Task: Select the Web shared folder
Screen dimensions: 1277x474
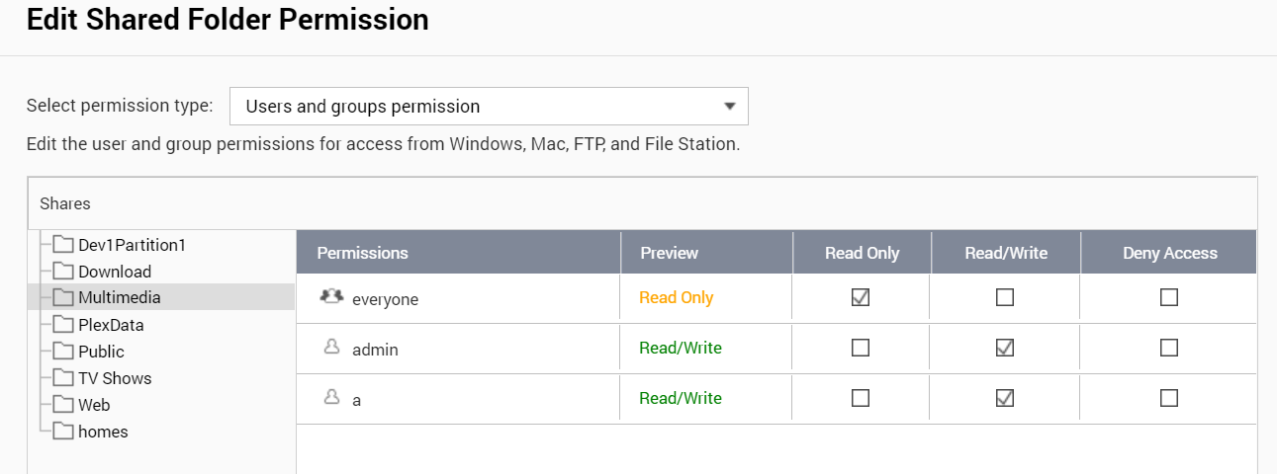Action: click(94, 405)
